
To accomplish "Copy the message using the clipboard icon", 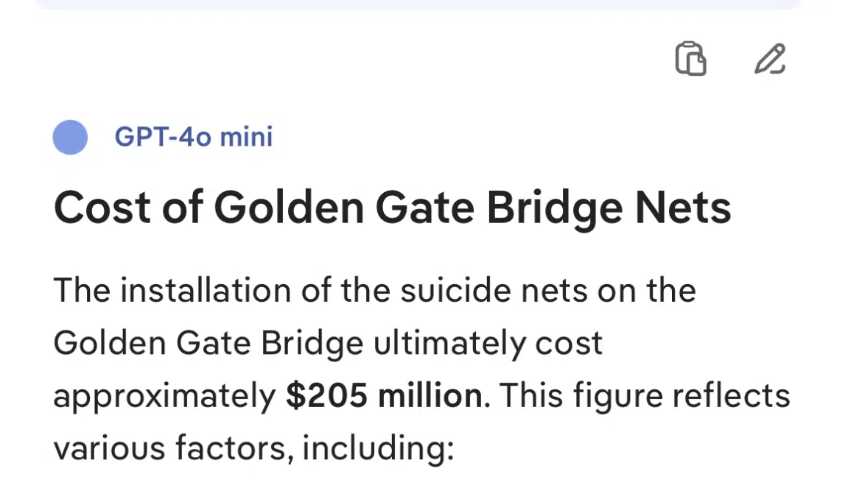I will point(690,59).
